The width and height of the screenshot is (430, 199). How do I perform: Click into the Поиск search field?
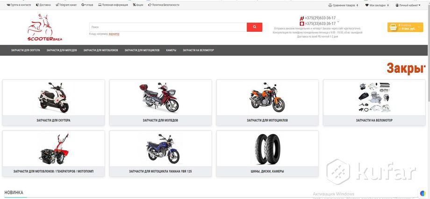tap(167, 27)
